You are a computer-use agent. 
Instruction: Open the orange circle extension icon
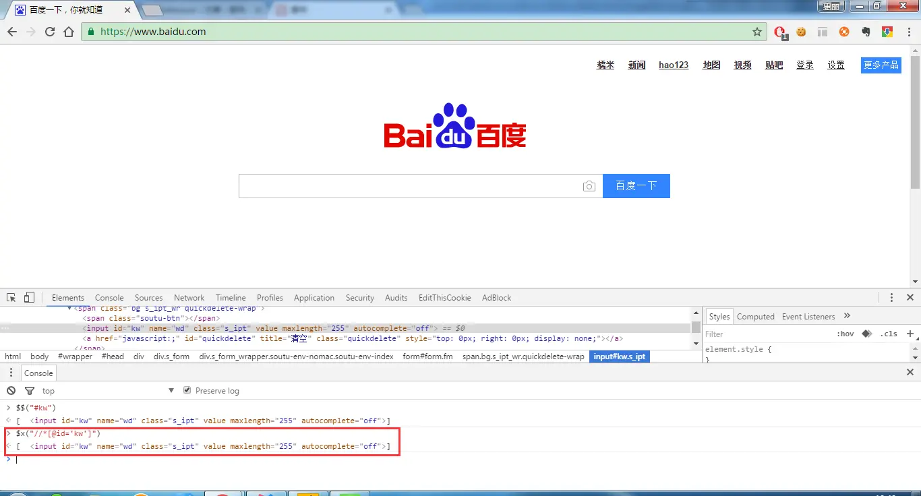click(x=844, y=32)
